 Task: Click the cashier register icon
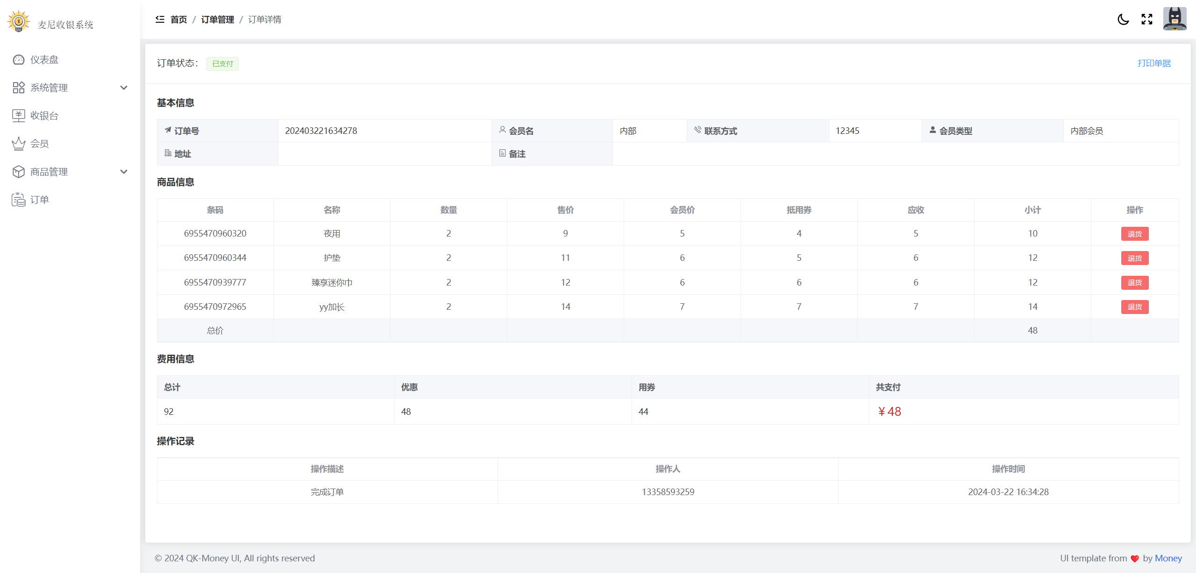pyautogui.click(x=19, y=116)
